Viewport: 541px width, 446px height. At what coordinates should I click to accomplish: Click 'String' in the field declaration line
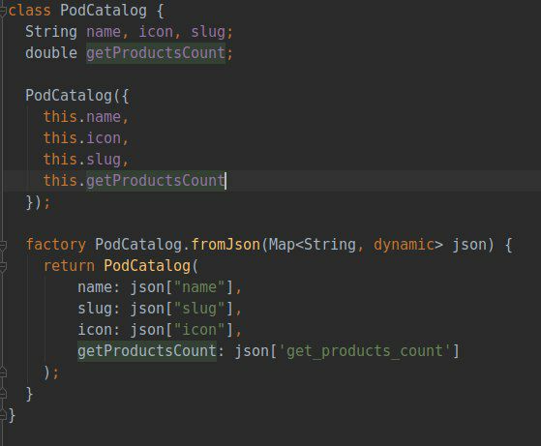pyautogui.click(x=51, y=32)
